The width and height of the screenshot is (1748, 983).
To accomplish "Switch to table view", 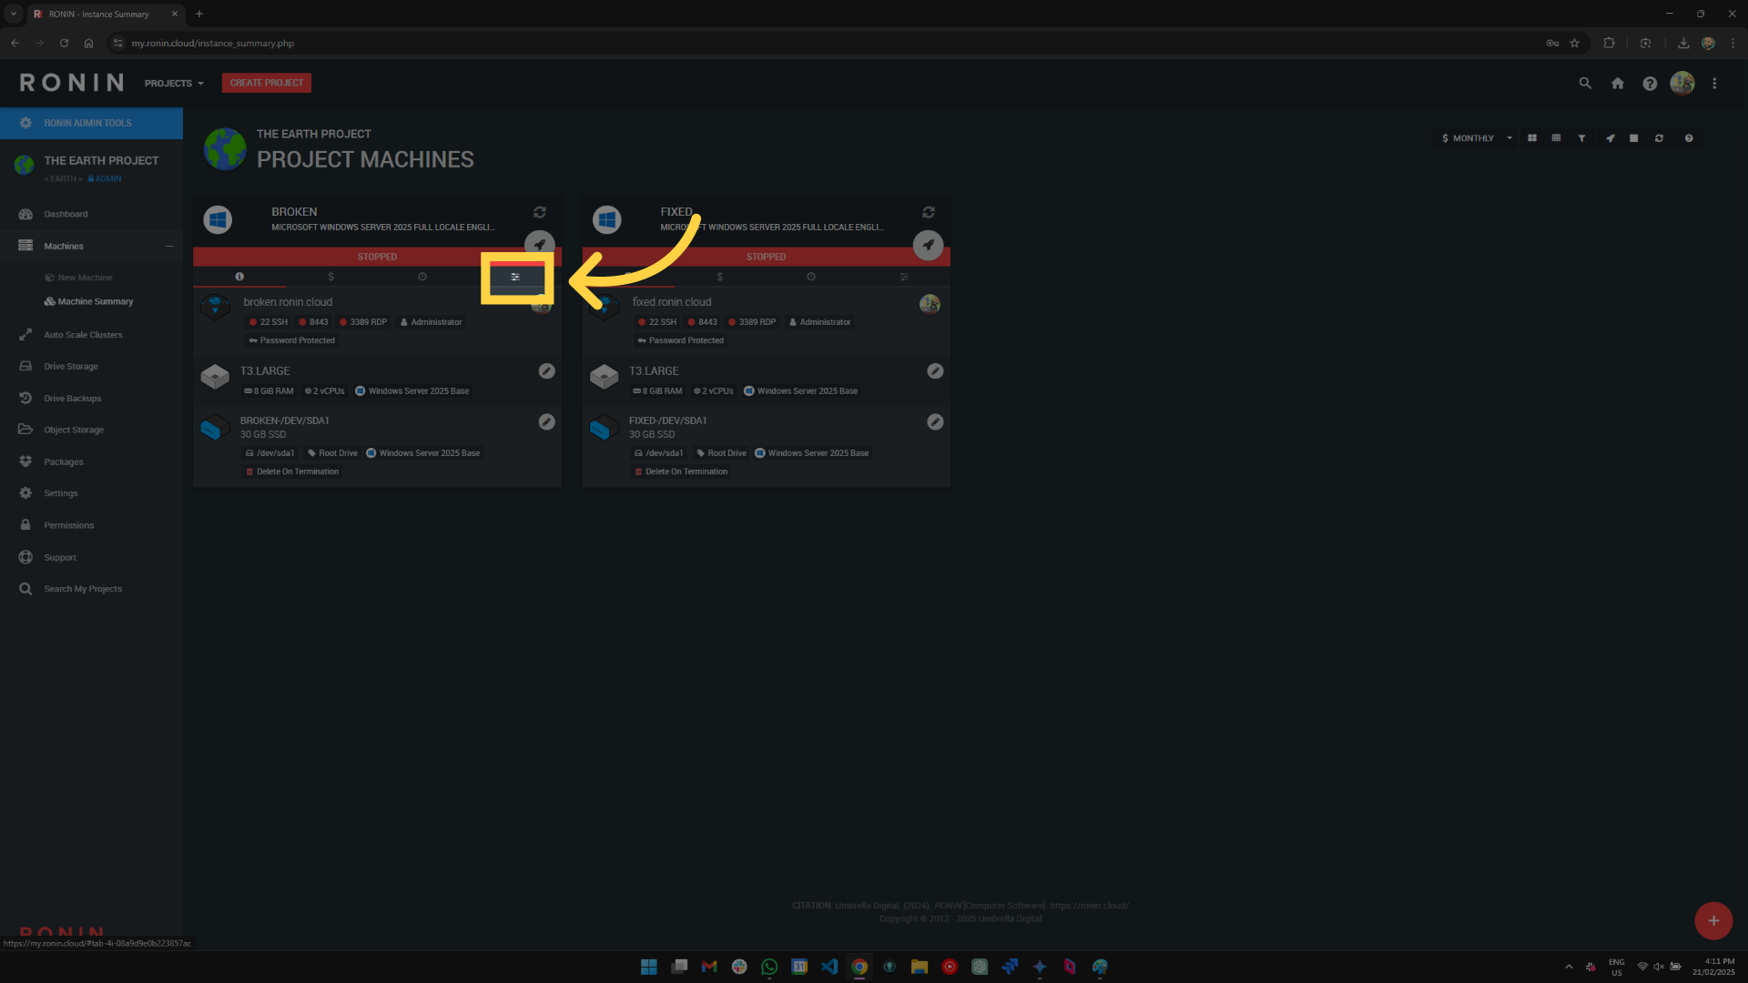I will coord(1556,138).
